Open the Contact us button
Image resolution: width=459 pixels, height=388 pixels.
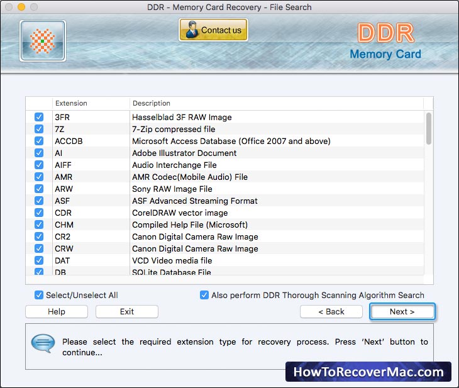pos(213,30)
